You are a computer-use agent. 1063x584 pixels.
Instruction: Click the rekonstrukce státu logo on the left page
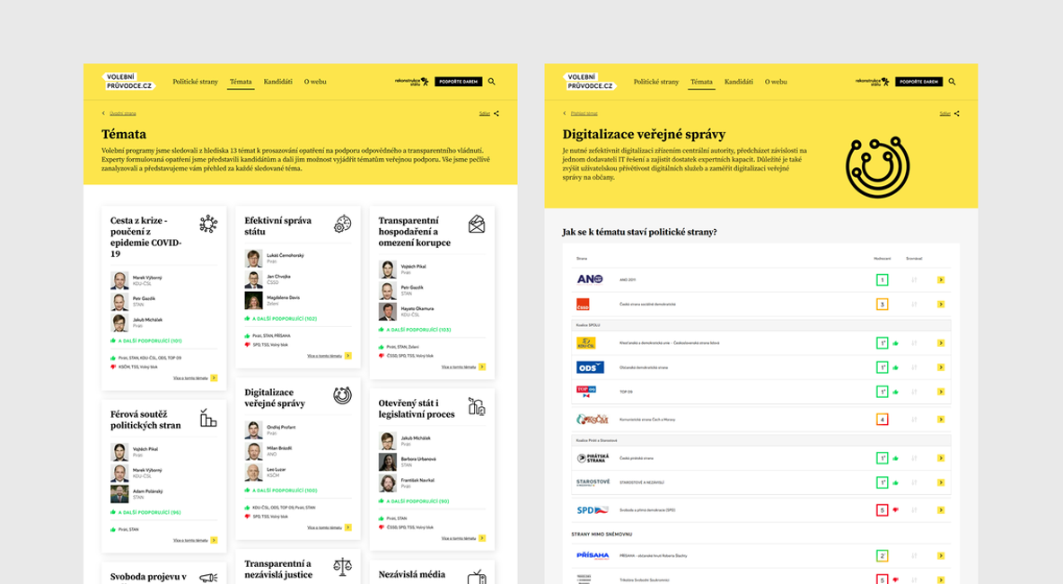pos(411,82)
